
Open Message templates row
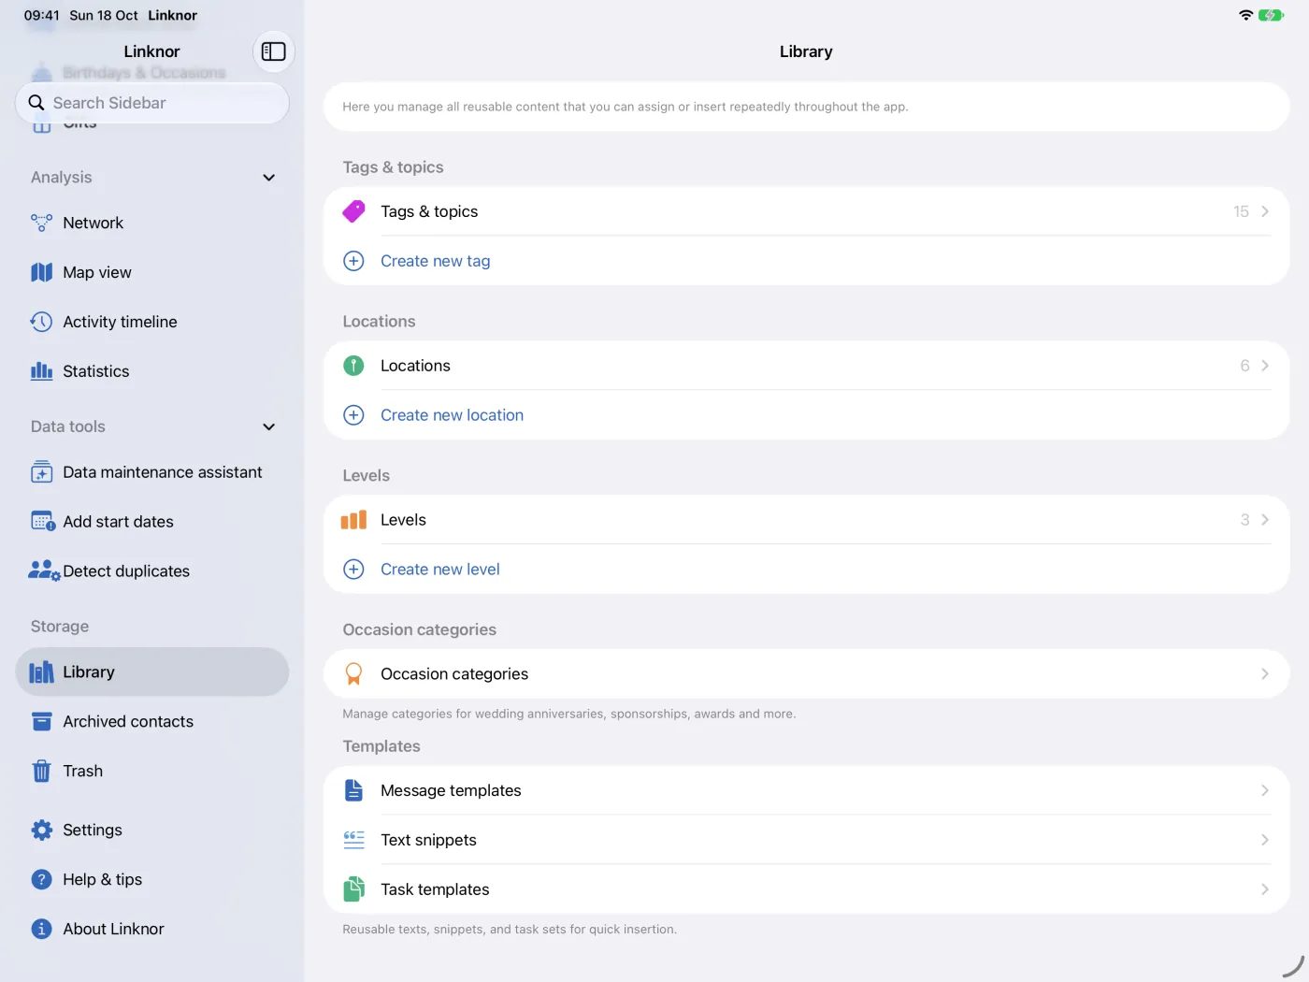click(806, 790)
